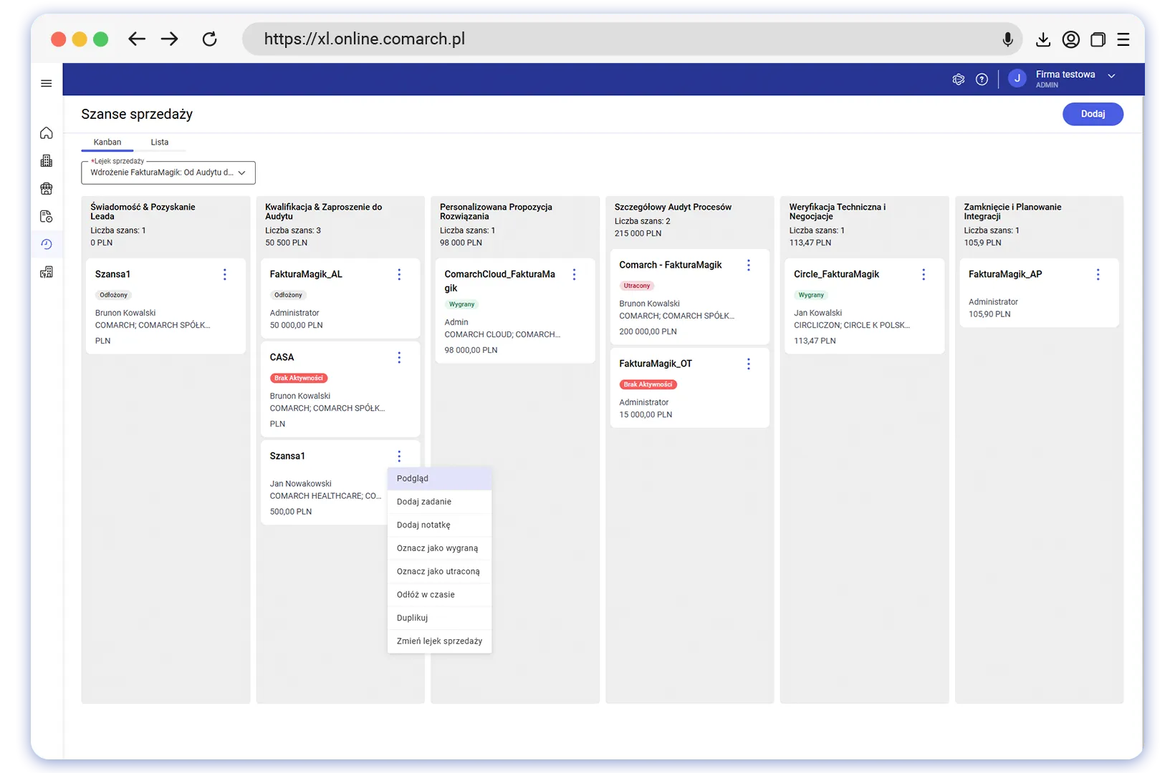Click the help question mark icon

tap(982, 79)
